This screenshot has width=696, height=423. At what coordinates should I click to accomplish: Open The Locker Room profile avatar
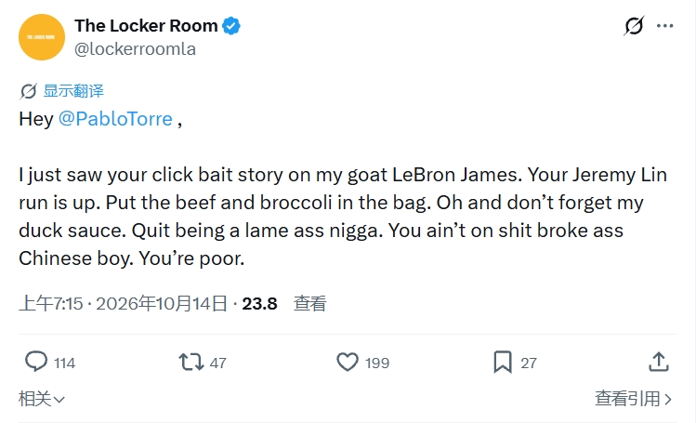41,37
